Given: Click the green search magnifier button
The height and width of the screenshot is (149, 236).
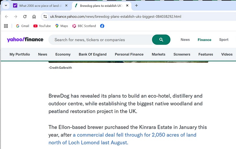Looking at the screenshot, I should point(161,40).
